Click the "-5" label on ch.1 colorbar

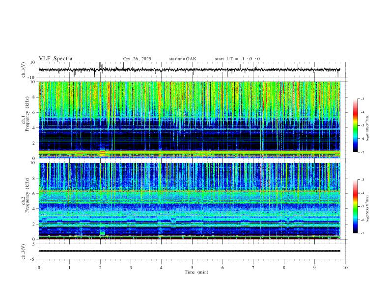tap(362, 125)
